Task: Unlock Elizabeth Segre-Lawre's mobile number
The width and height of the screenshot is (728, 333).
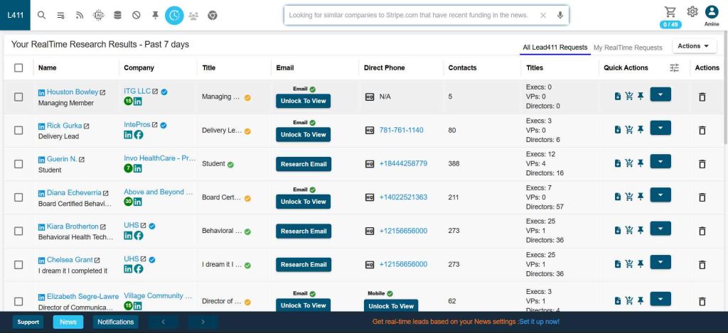Action: [391, 305]
